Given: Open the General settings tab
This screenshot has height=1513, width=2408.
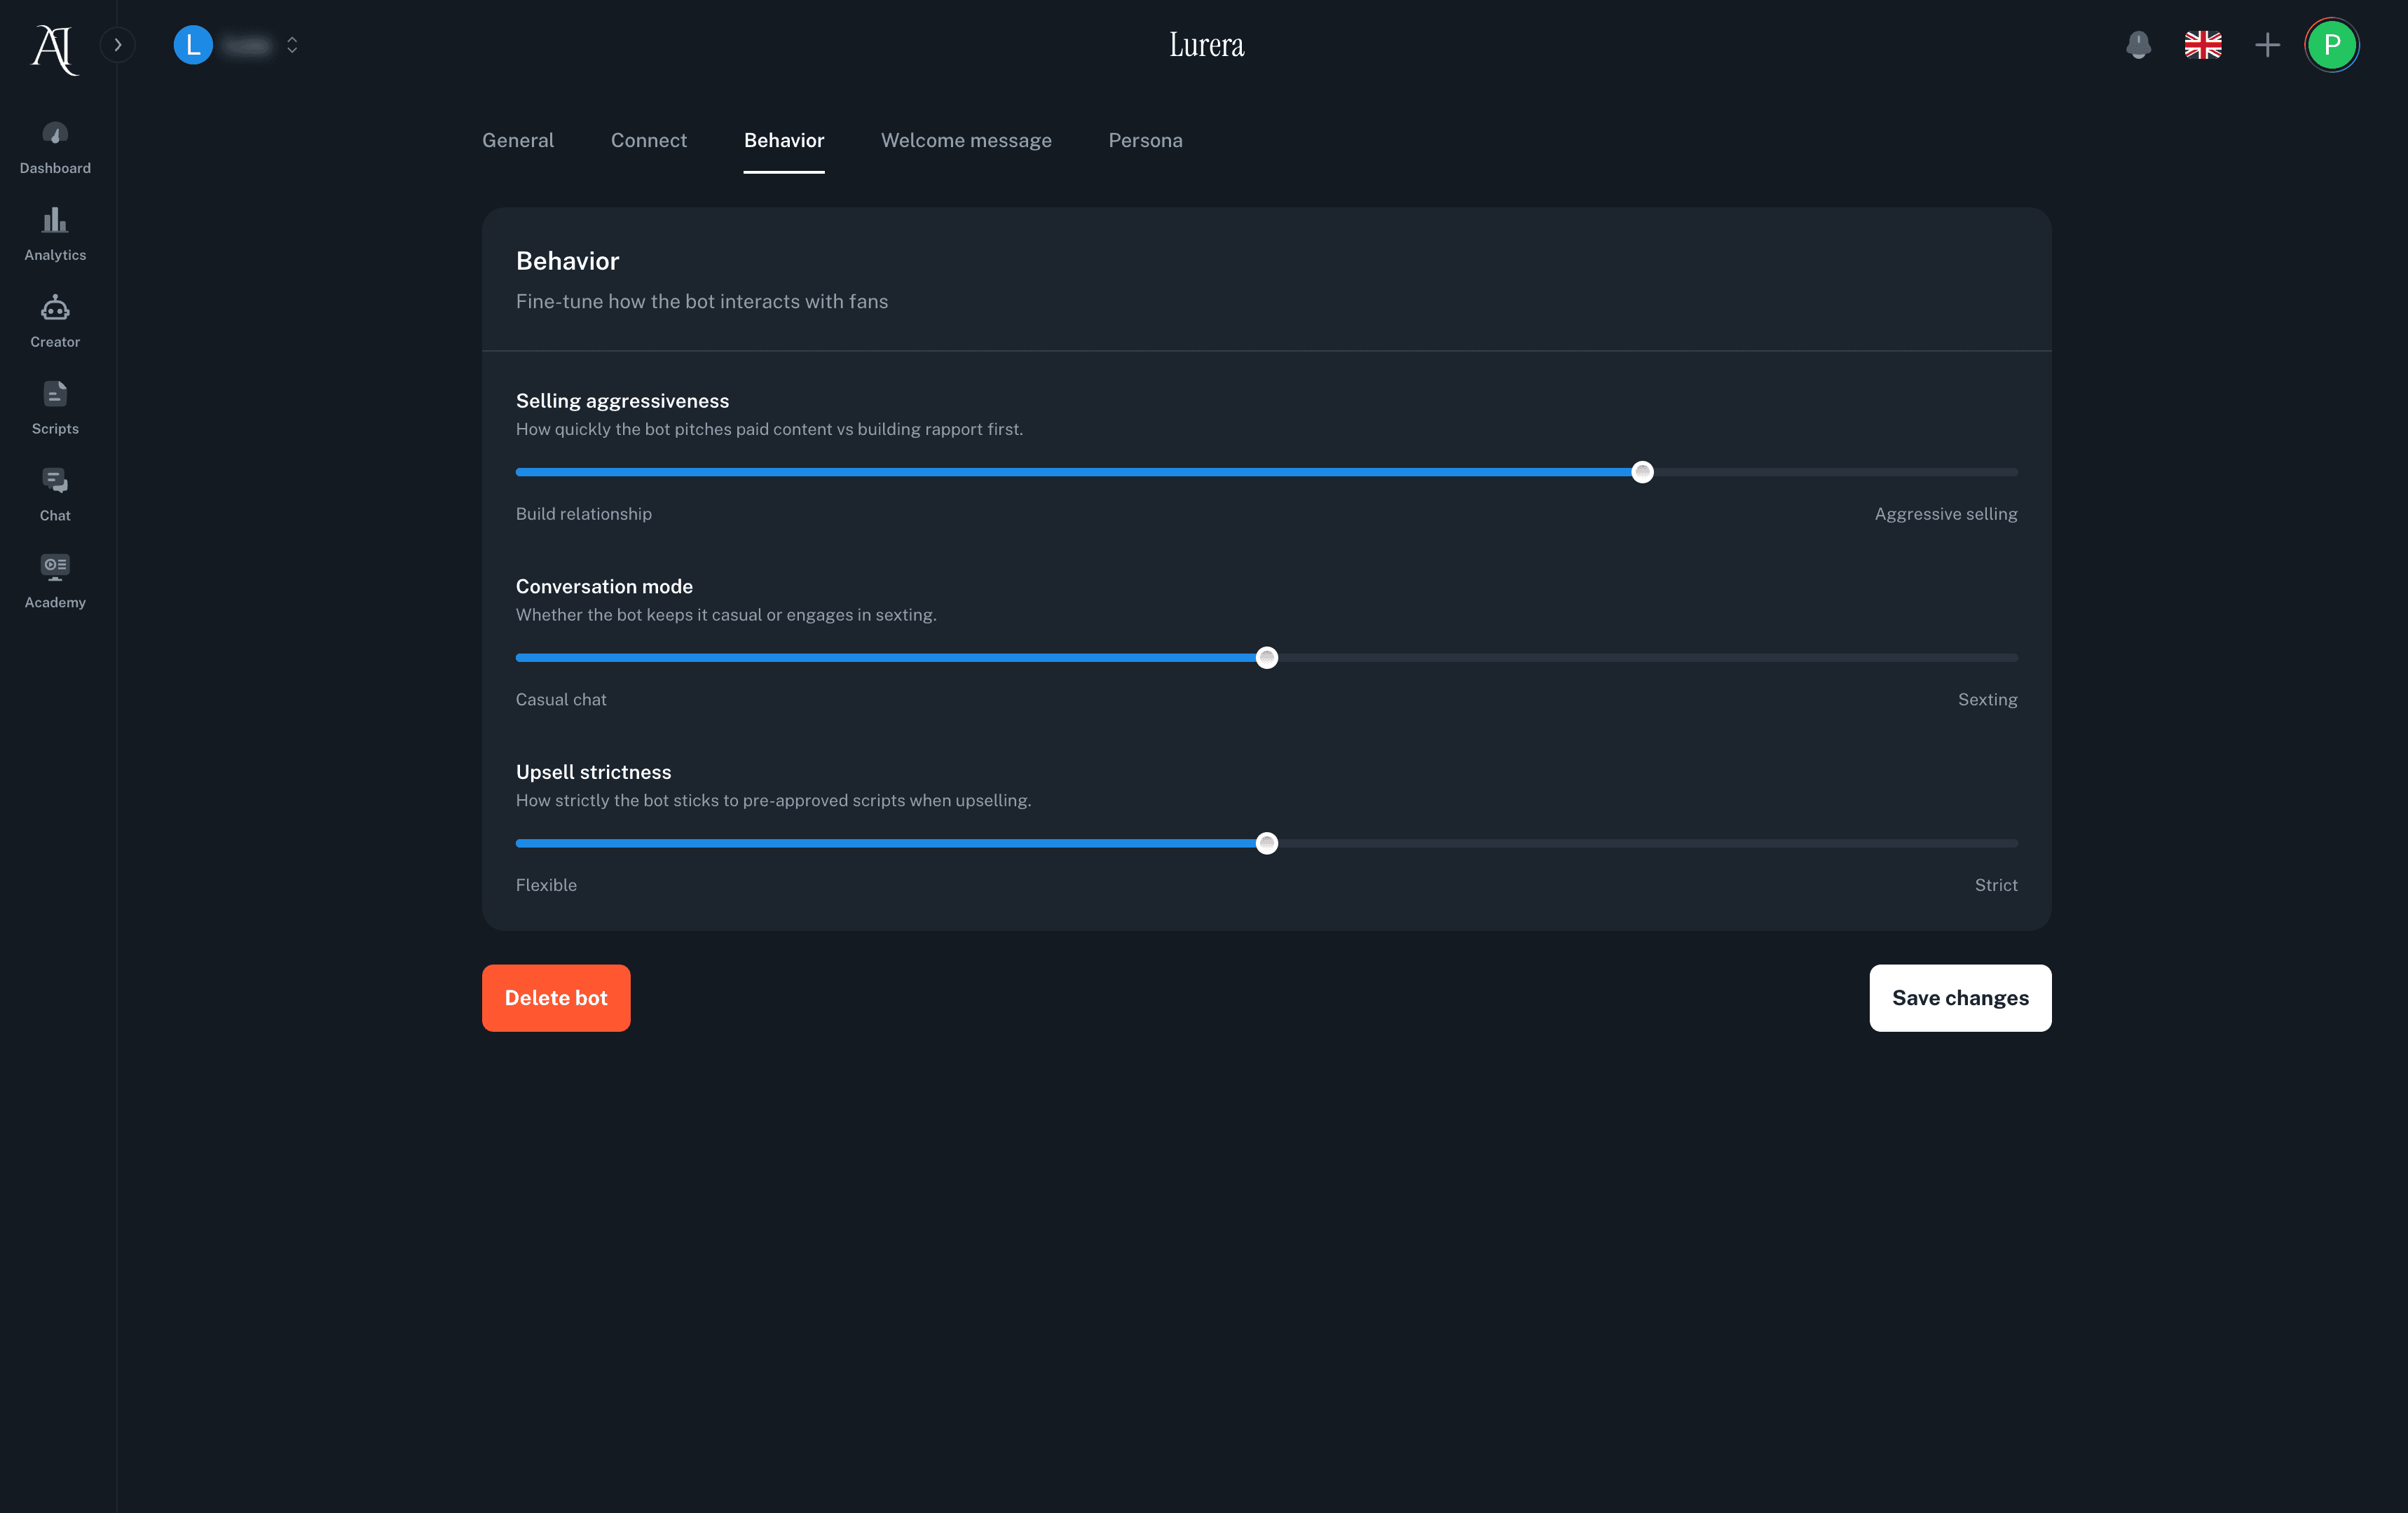Looking at the screenshot, I should 518,140.
